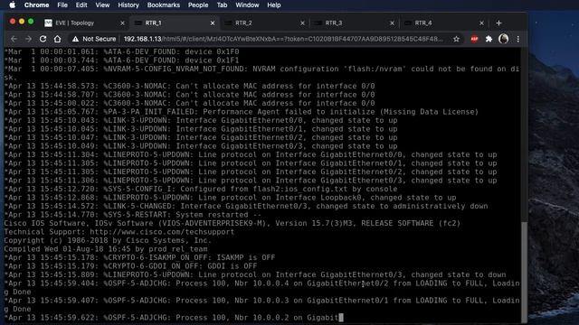Click the SYS-5-CONFIG_I log line
This screenshot has width=579, height=325.
pyautogui.click(x=201, y=189)
